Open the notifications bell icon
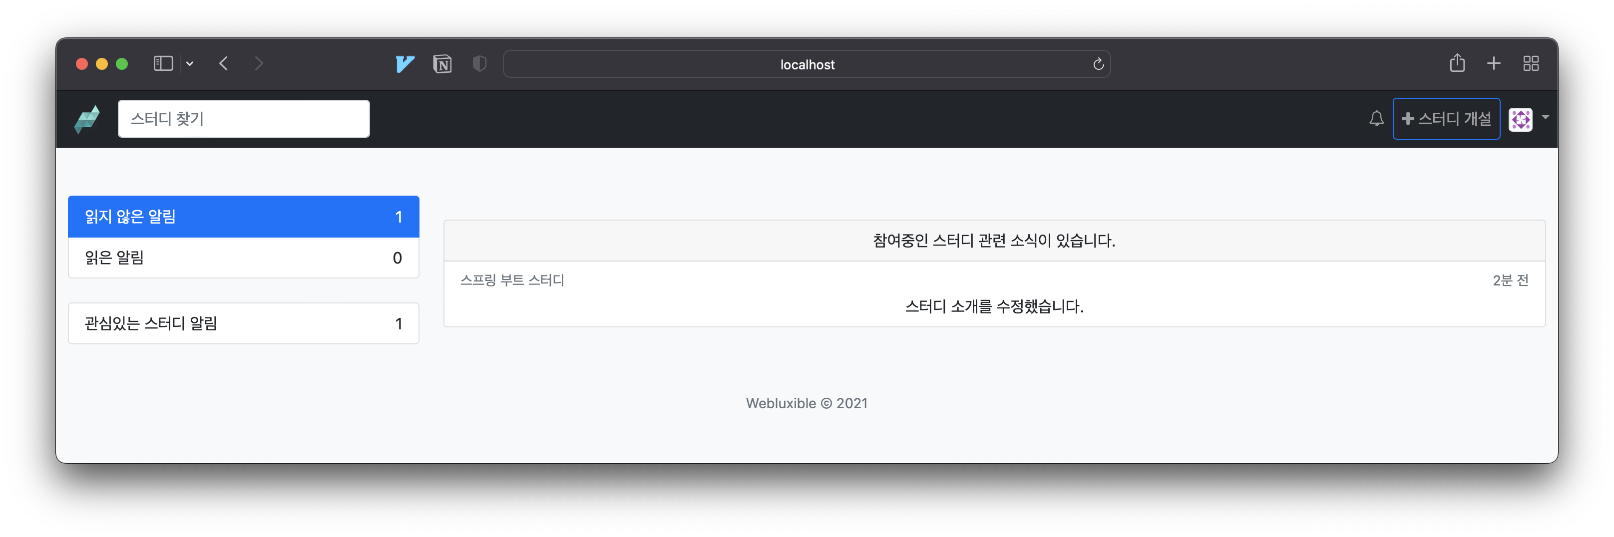 pos(1376,118)
